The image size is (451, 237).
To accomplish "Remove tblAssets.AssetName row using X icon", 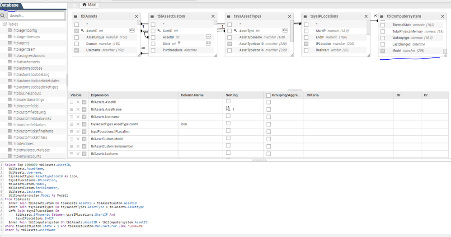I will click(x=78, y=109).
